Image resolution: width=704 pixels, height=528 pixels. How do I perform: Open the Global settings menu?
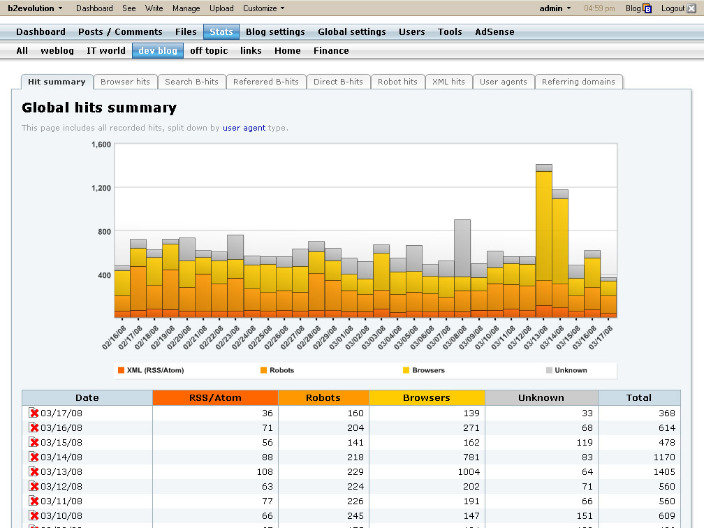click(351, 31)
